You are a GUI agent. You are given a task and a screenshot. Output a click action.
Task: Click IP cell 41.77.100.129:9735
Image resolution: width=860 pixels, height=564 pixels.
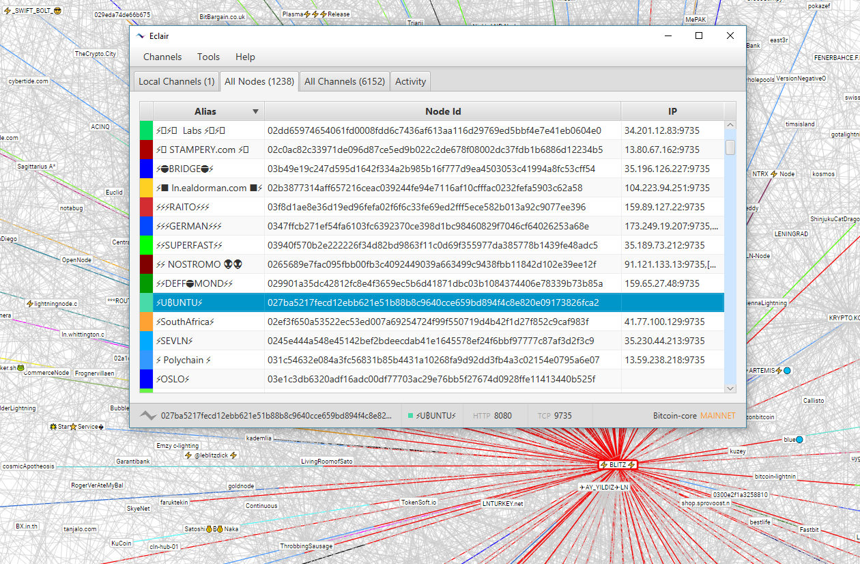[672, 322]
